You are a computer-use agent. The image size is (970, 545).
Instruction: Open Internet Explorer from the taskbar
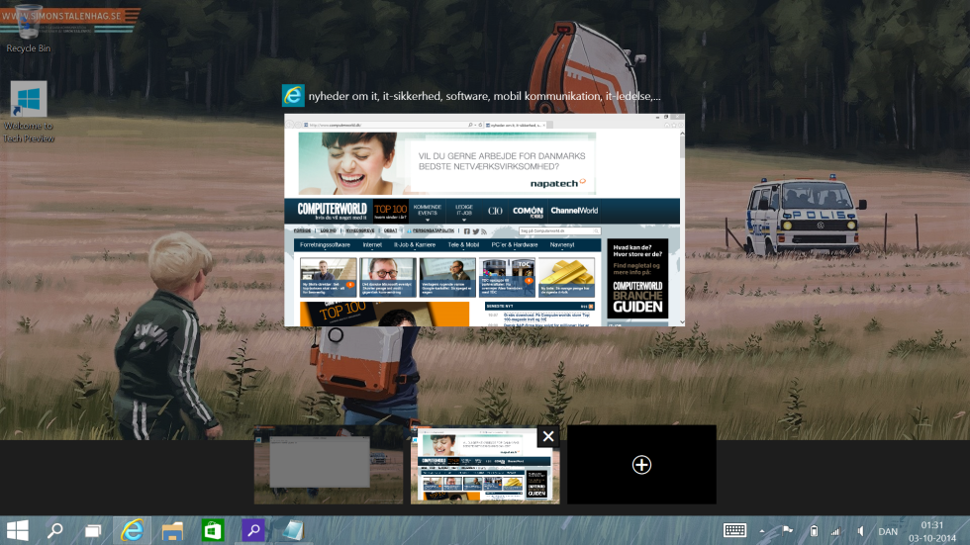(132, 530)
